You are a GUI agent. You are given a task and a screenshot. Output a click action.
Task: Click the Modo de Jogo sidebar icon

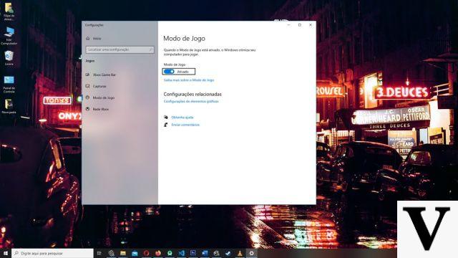(x=87, y=97)
